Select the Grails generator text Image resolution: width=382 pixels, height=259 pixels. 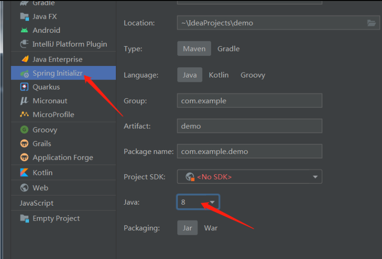tap(42, 143)
